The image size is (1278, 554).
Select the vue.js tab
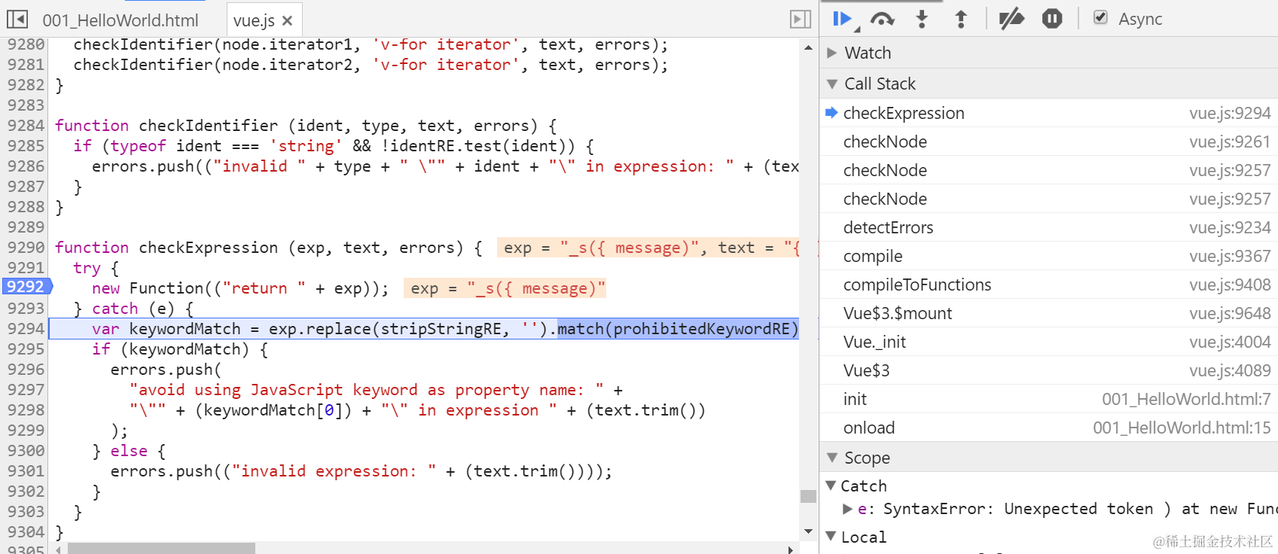254,20
